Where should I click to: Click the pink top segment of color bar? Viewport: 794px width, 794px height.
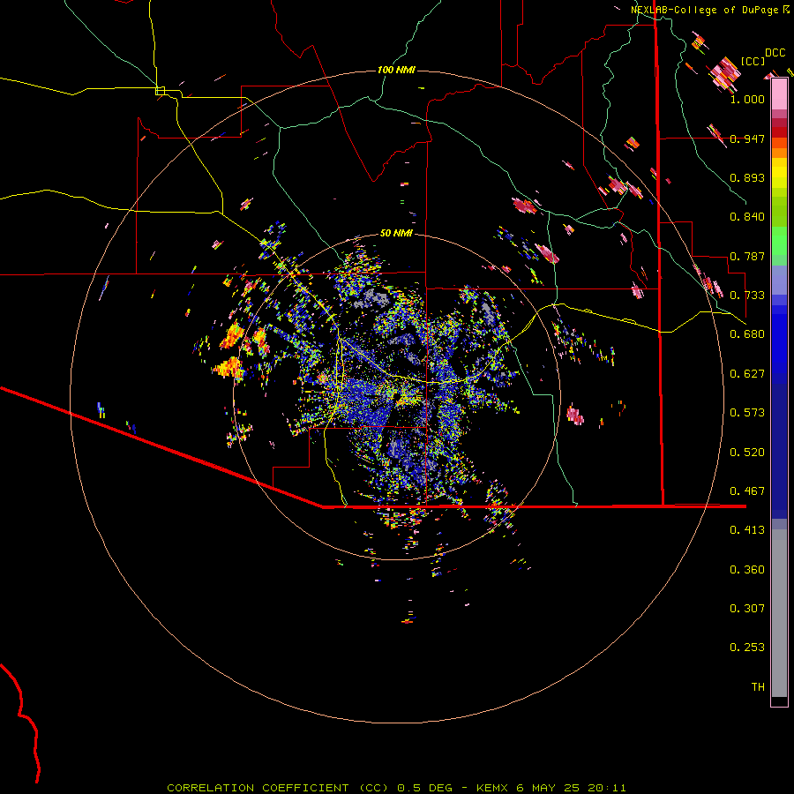(779, 94)
